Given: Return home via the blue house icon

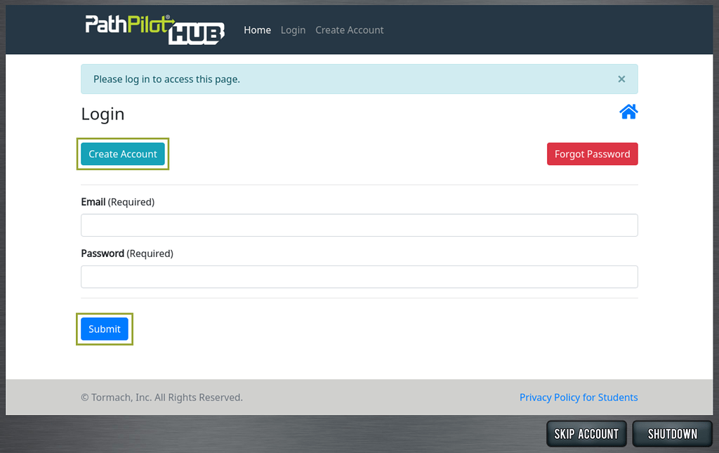Looking at the screenshot, I should 628,111.
